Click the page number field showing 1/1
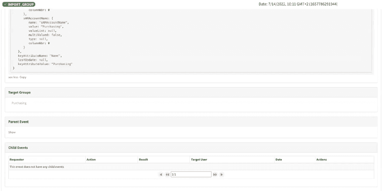This screenshot has height=191, width=382. point(191,174)
